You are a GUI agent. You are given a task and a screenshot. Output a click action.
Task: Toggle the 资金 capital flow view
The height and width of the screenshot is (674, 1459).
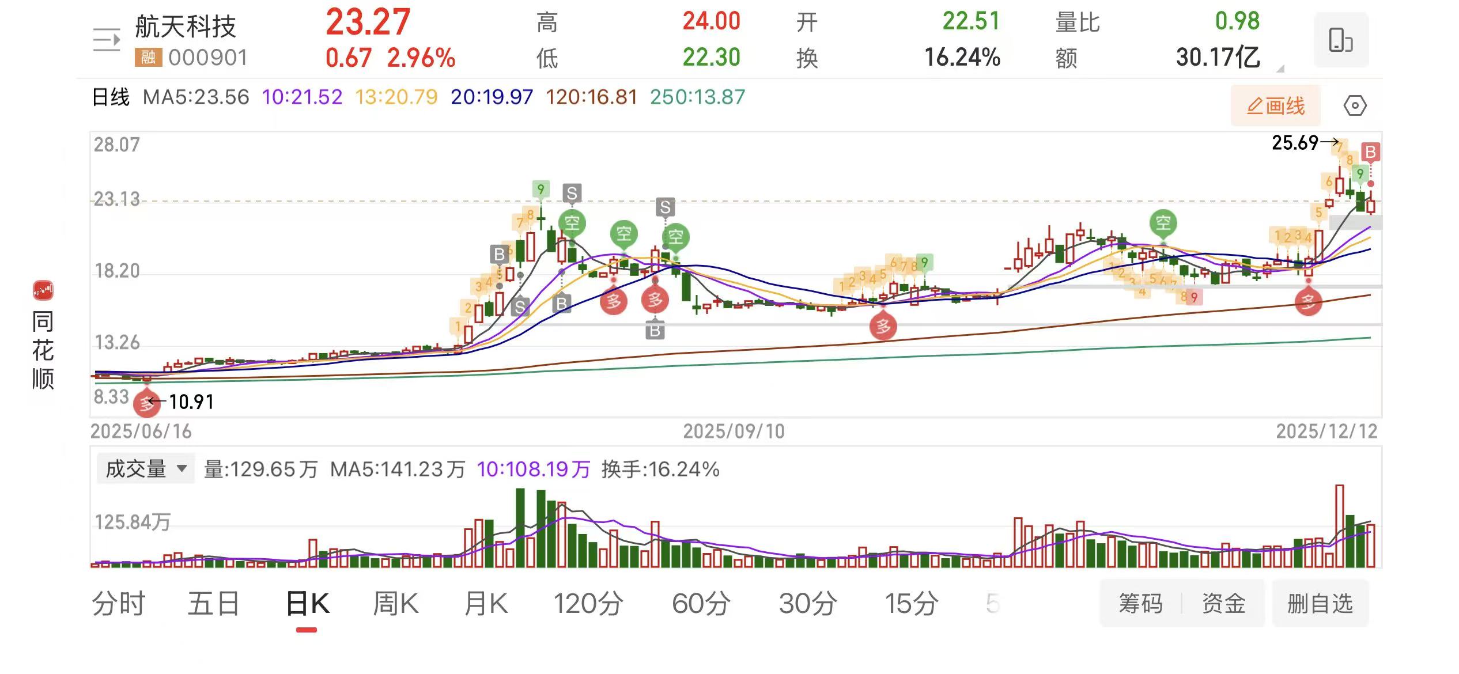(x=1223, y=604)
